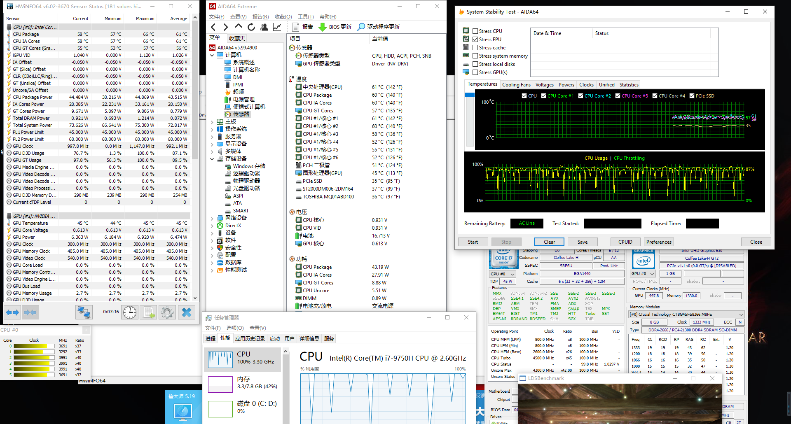Open the 工具(T) menu in AIDA64
The height and width of the screenshot is (424, 791).
tap(305, 17)
